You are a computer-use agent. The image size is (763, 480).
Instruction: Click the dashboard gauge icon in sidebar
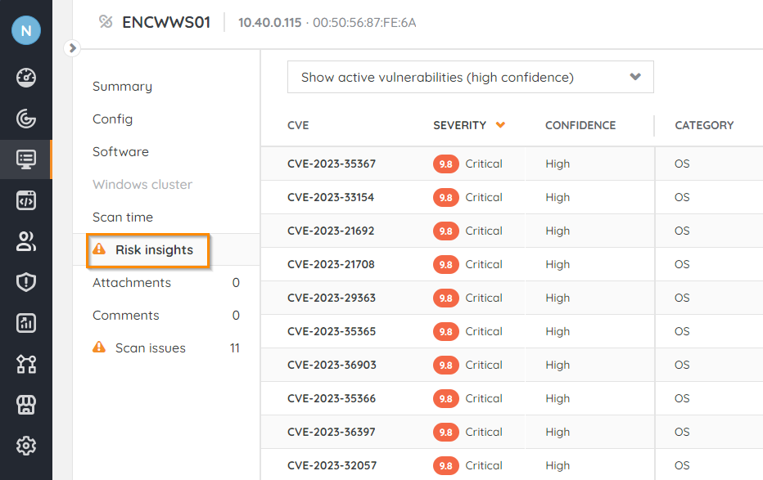coord(26,78)
